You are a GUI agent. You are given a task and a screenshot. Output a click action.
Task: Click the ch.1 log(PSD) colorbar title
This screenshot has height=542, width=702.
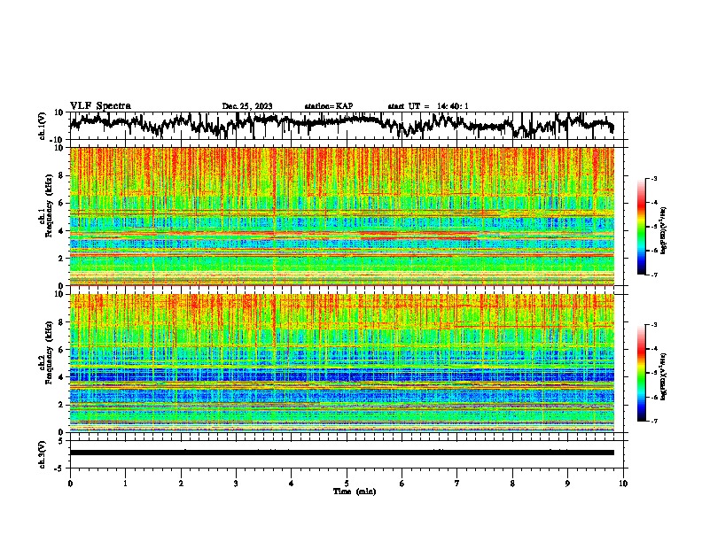[664, 230]
